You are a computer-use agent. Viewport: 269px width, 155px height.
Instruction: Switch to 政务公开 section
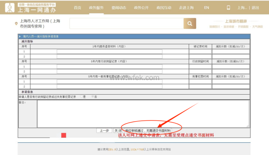[141, 8]
